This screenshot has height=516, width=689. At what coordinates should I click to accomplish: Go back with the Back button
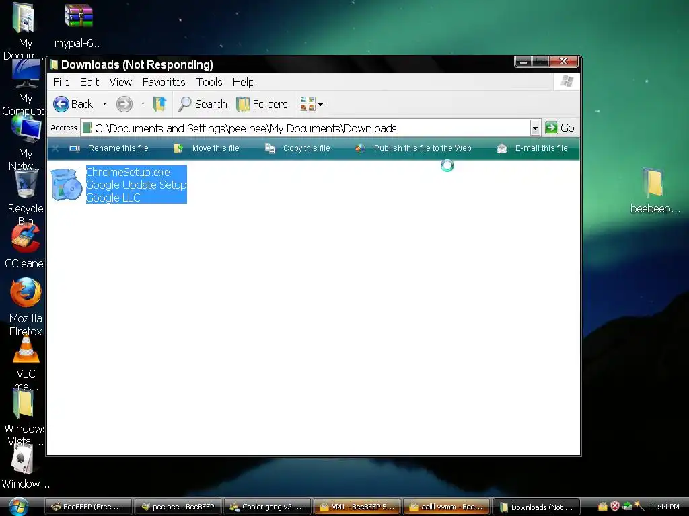(73, 104)
